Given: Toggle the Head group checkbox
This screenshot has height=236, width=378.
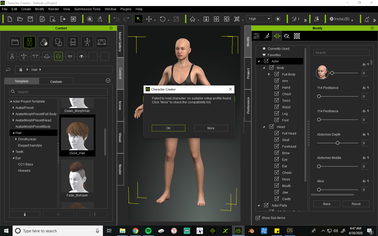Looking at the screenshot, I should click(x=271, y=127).
